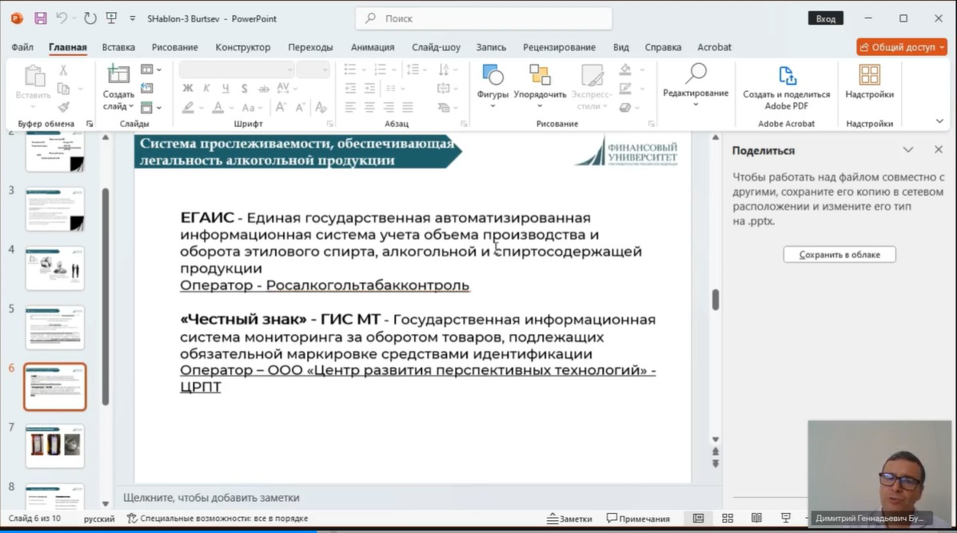
Task: Toggle bold Ж formatting
Action: (x=187, y=89)
